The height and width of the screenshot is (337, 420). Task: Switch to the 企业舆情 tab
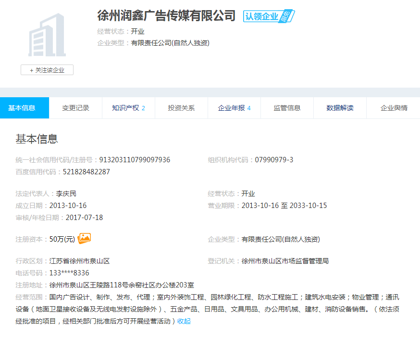tap(394, 108)
